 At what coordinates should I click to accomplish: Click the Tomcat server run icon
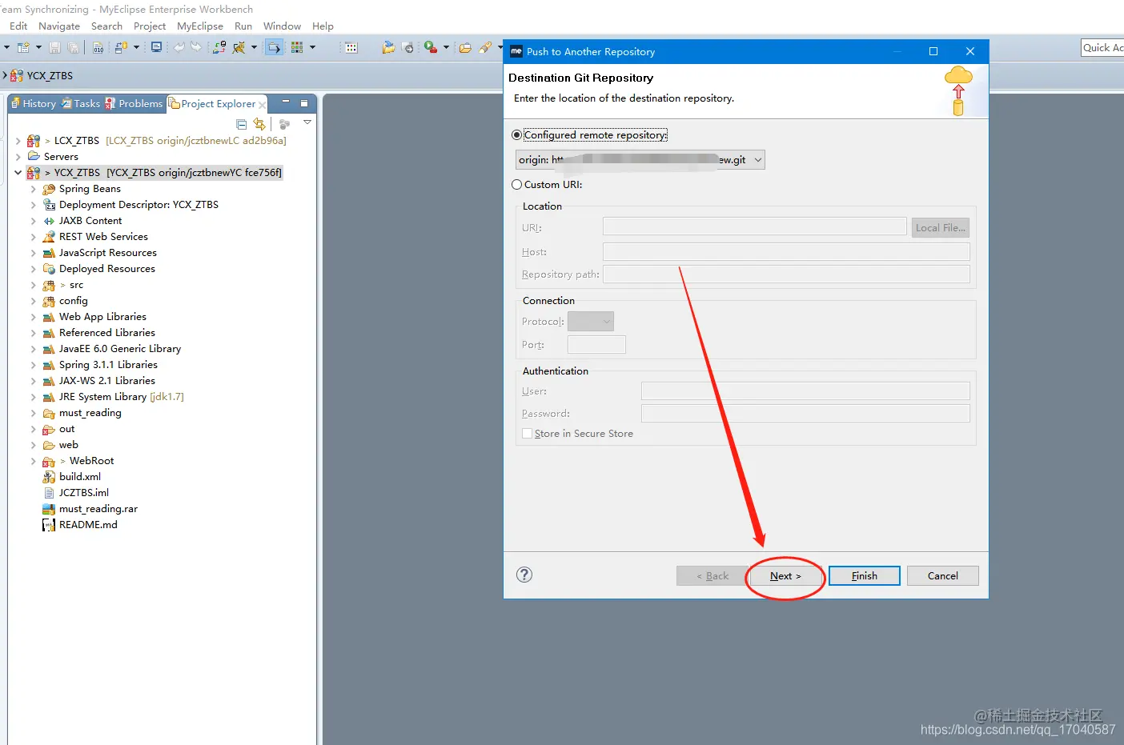tap(239, 48)
